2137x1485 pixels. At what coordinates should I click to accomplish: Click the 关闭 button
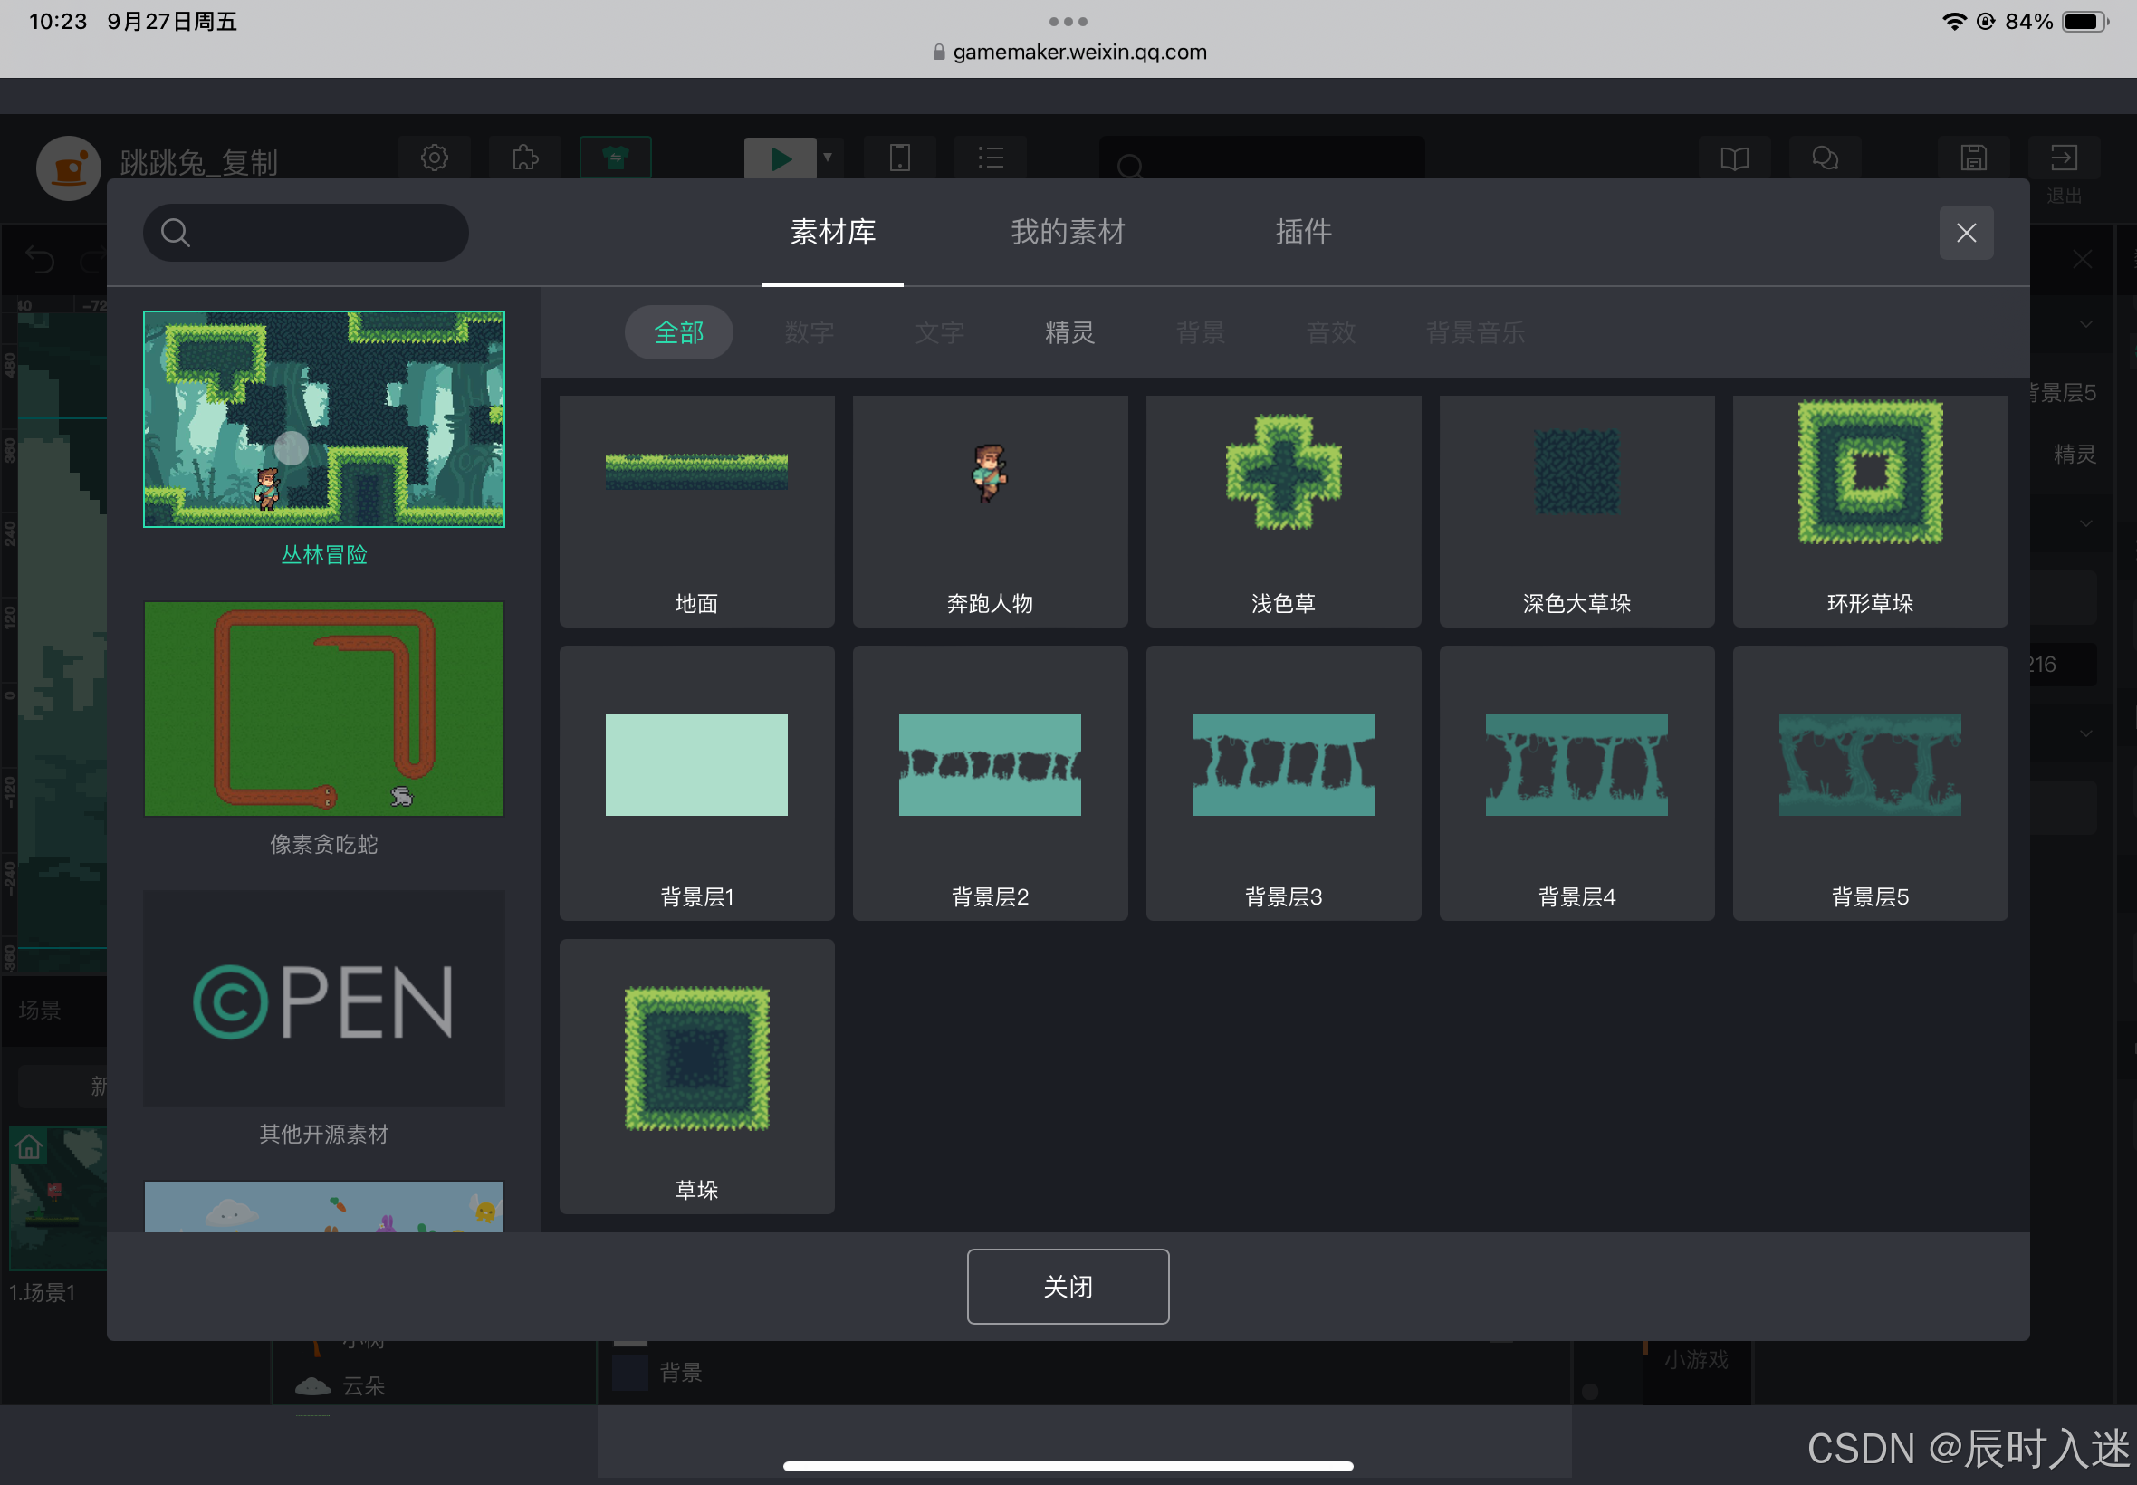click(x=1067, y=1286)
